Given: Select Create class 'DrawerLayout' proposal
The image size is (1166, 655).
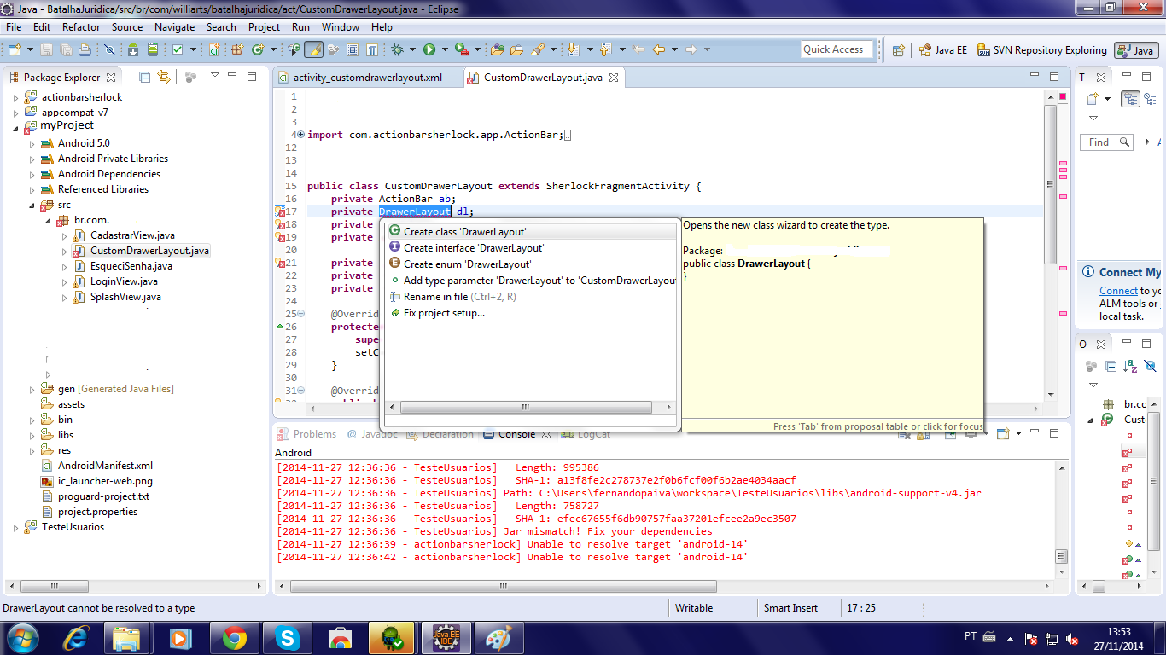Looking at the screenshot, I should 532,231.
